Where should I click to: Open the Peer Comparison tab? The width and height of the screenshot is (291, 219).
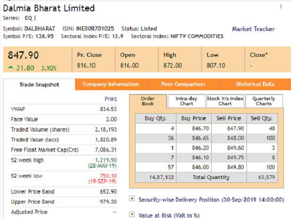point(183,85)
